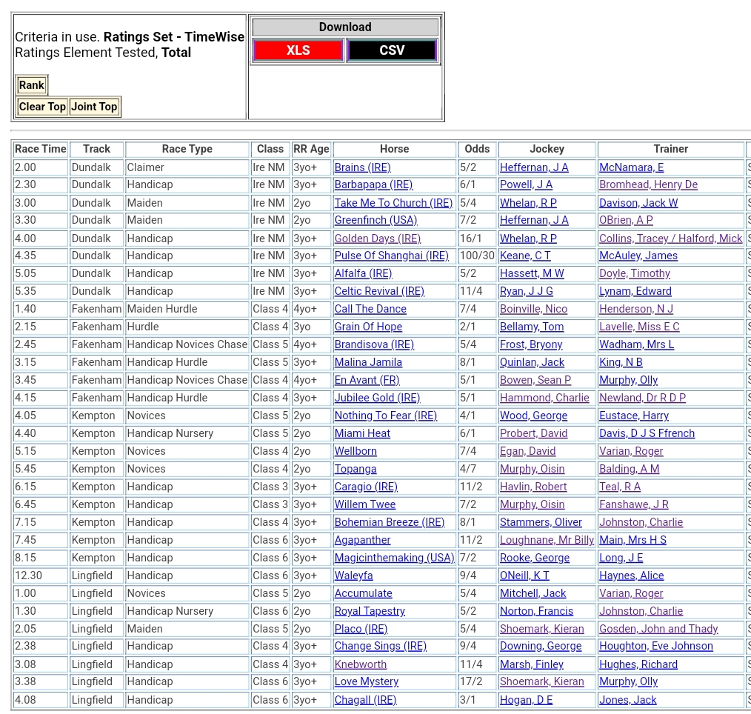This screenshot has width=751, height=714.
Task: Open the Take Me To Church (IRE) link
Action: pyautogui.click(x=393, y=203)
